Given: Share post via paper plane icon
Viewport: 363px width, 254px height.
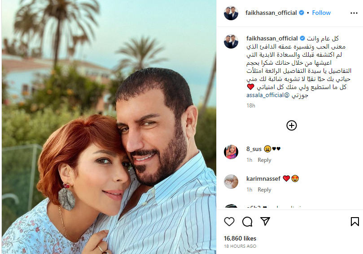Looking at the screenshot, I should click(x=265, y=221).
